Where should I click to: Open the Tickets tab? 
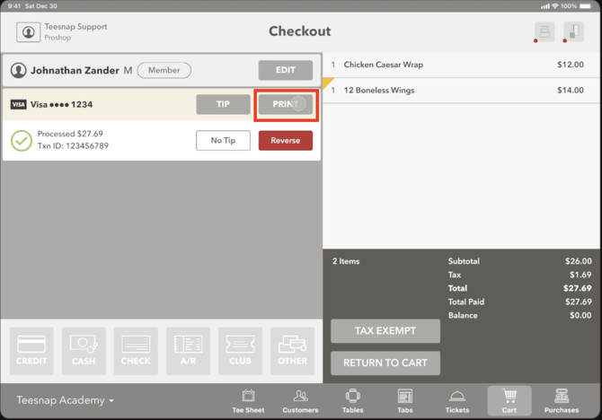[x=457, y=401]
